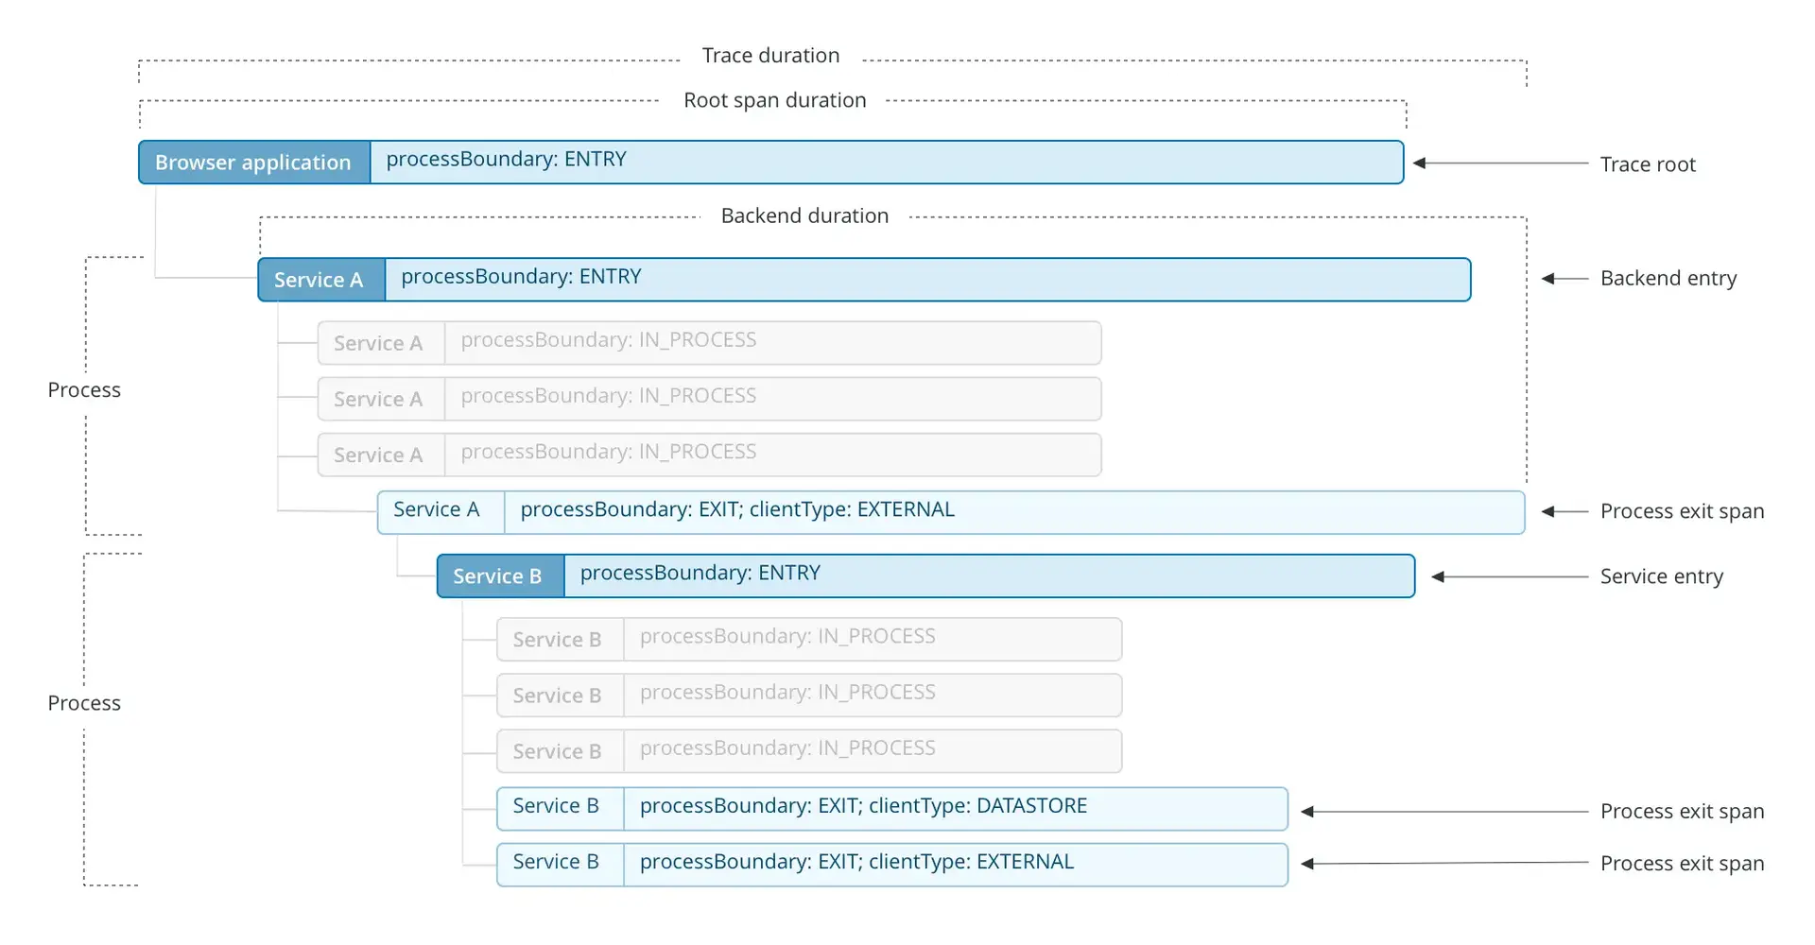Click the Trace root label
Viewport: 1815px width, 945px height.
coord(1648,163)
